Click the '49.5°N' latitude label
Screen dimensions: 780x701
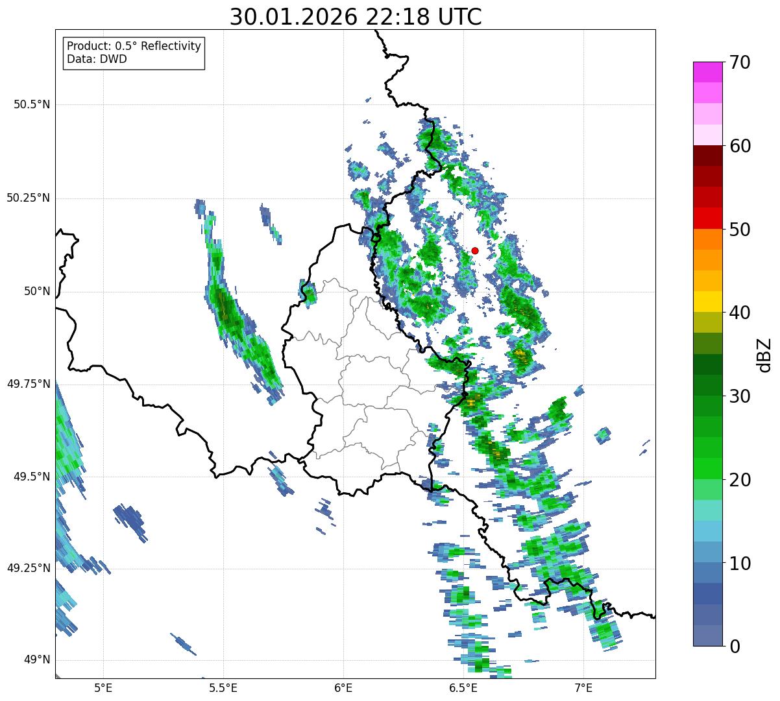(x=32, y=477)
